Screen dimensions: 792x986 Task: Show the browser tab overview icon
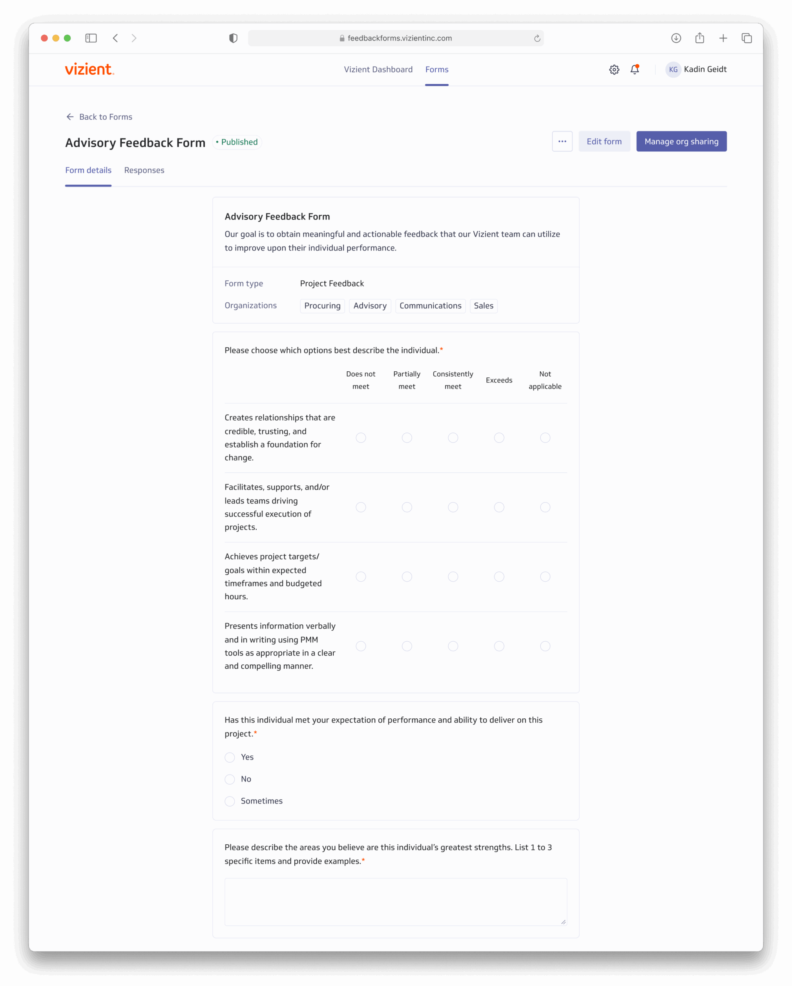746,38
